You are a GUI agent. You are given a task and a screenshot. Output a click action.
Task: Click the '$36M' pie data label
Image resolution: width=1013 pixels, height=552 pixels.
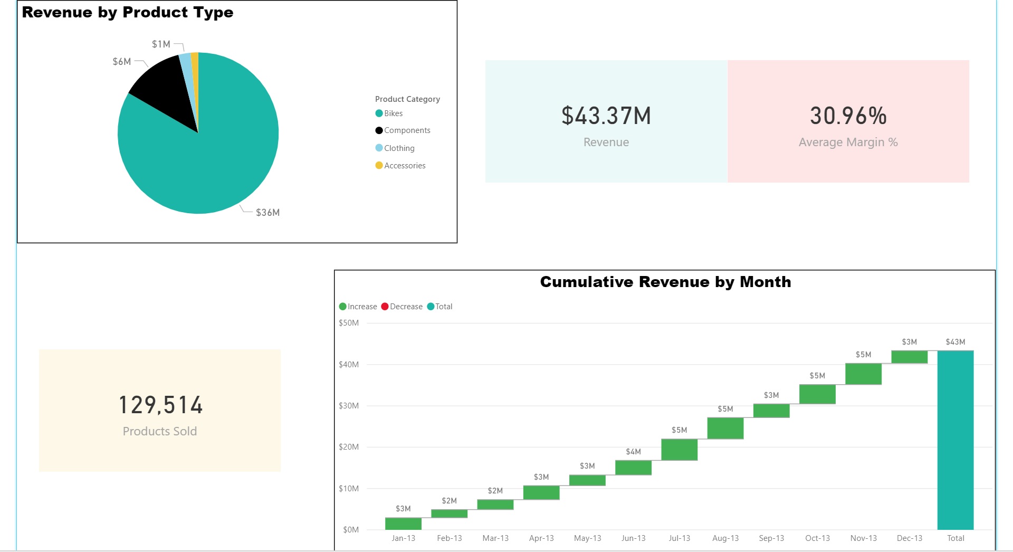tap(268, 213)
